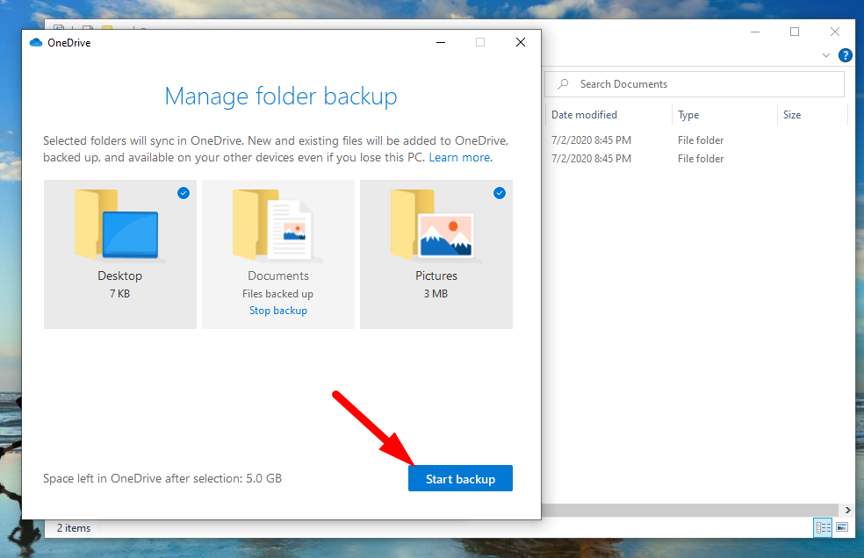Click the Start backup button
The width and height of the screenshot is (864, 558).
(460, 478)
